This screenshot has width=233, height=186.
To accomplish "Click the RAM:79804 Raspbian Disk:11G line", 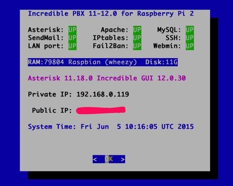I will point(103,62).
